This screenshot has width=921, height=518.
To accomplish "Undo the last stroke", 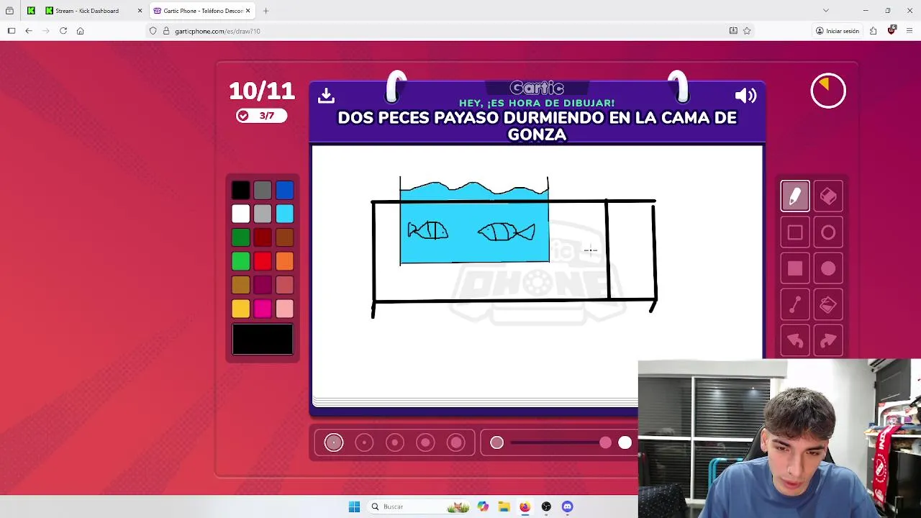I will pyautogui.click(x=795, y=341).
